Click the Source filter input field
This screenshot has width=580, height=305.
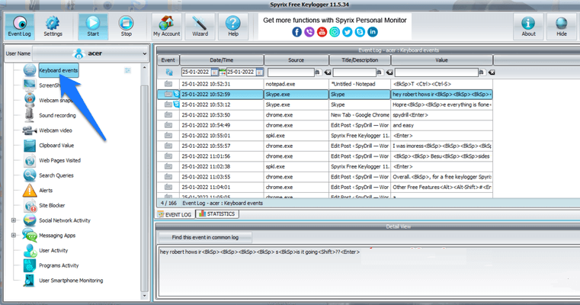(x=290, y=72)
